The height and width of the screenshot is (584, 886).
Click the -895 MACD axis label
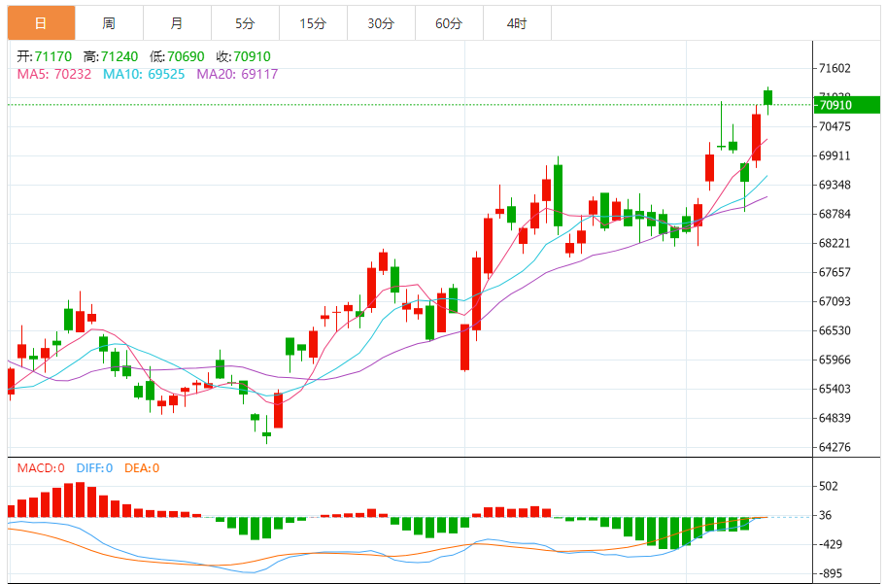coord(830,574)
